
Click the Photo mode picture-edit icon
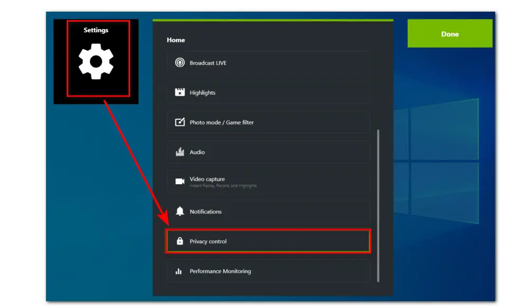(x=180, y=122)
